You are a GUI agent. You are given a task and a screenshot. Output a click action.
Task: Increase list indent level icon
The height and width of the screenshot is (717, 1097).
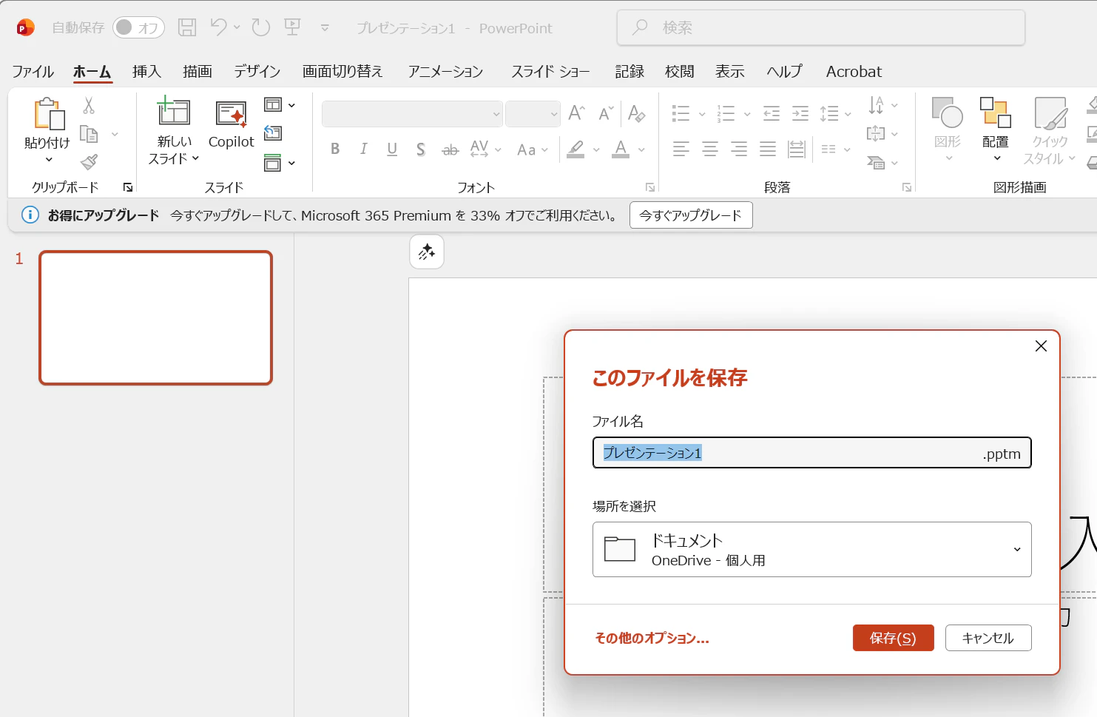click(800, 113)
